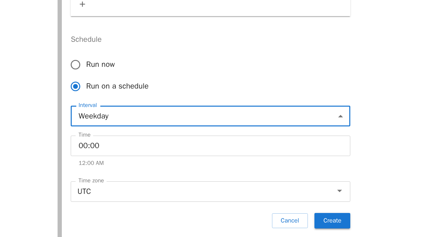Click the plus icon above Schedule
421x237 pixels.
[x=83, y=4]
